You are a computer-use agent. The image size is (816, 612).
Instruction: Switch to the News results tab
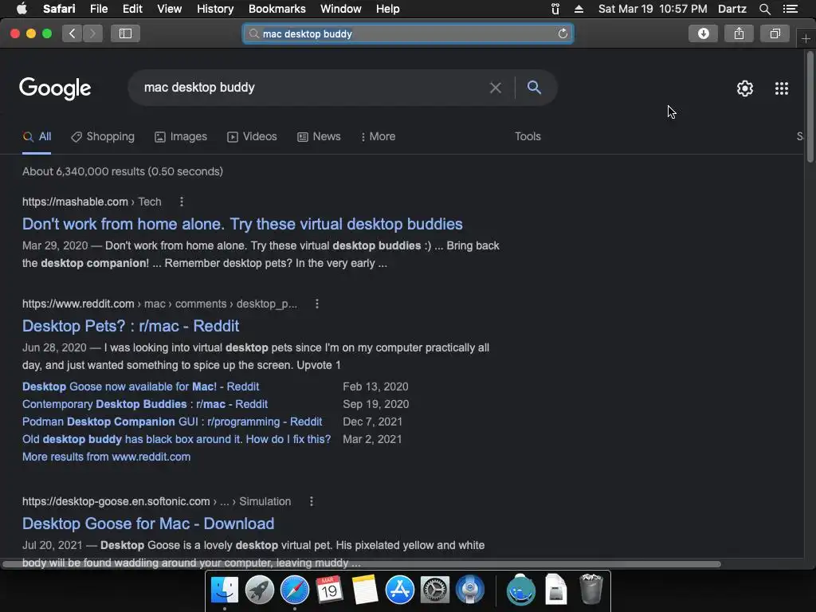point(319,137)
